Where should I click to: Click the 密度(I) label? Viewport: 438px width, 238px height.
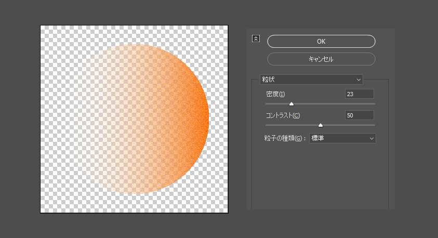[x=275, y=94]
